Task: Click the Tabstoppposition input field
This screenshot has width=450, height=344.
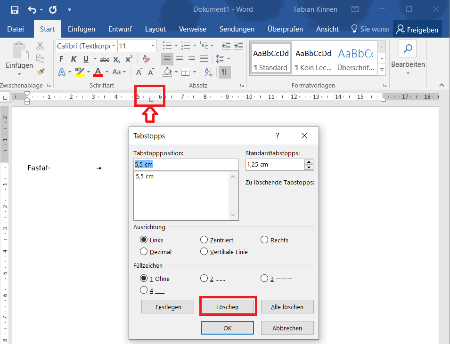Action: tap(186, 165)
